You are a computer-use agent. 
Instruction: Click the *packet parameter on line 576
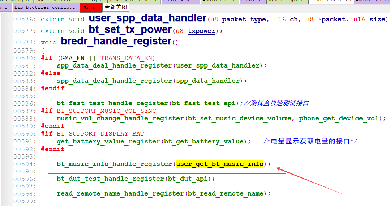[332, 20]
